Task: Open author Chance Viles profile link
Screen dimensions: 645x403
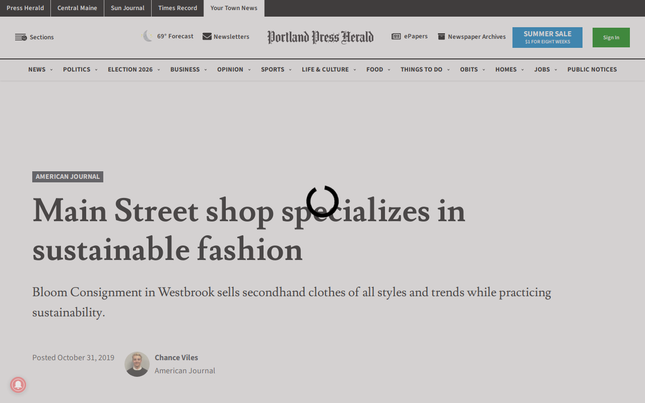Action: coord(176,358)
